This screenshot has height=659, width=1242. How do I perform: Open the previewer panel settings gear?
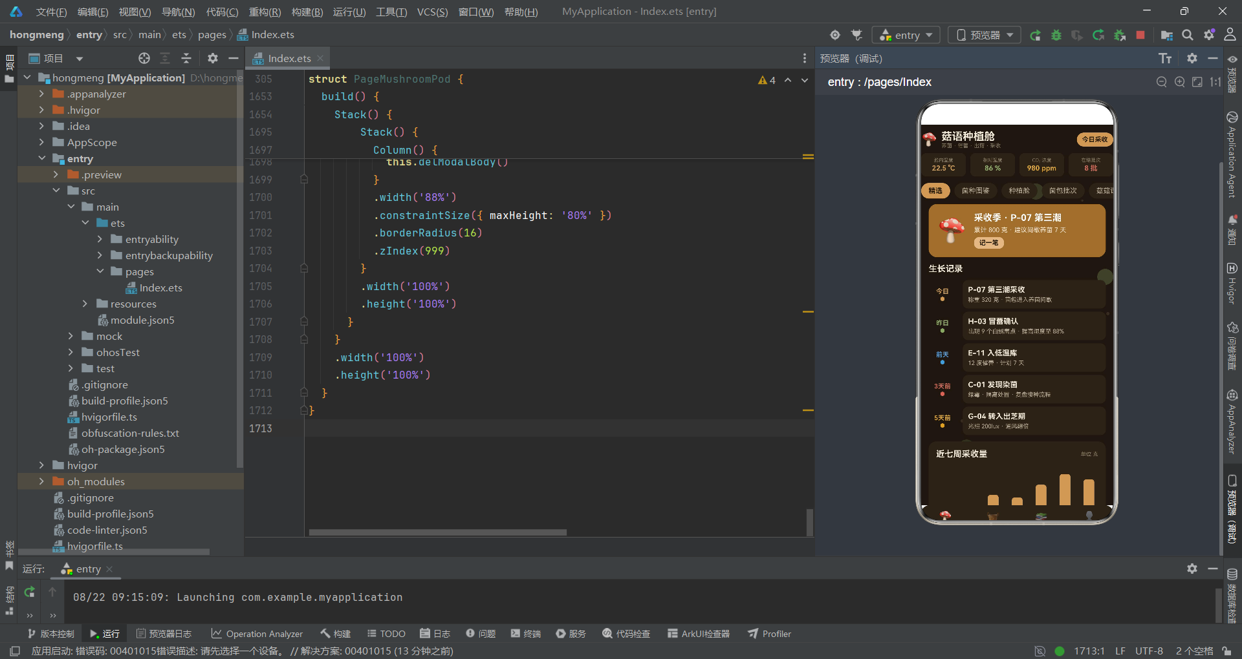pyautogui.click(x=1192, y=58)
